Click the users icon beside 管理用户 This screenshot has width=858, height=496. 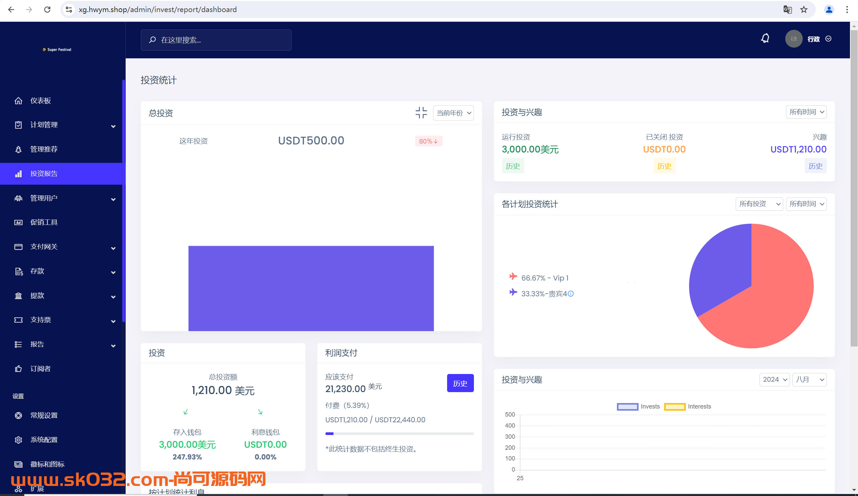pyautogui.click(x=18, y=198)
